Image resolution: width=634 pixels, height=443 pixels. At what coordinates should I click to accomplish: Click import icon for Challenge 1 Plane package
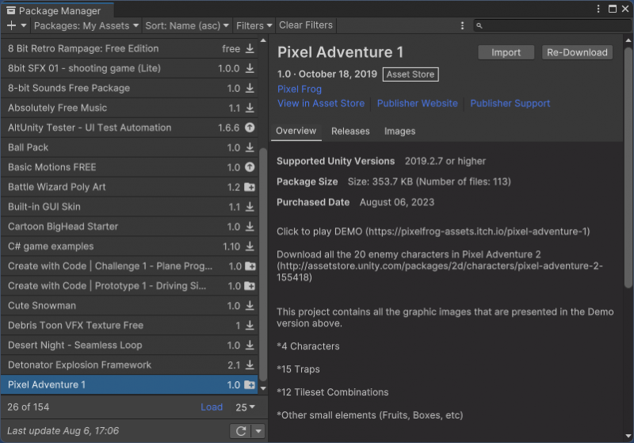pos(250,266)
